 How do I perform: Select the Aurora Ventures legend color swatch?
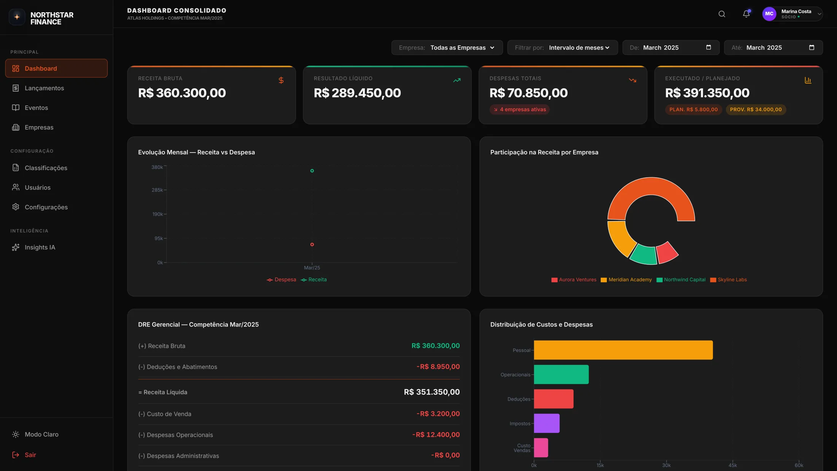(554, 280)
